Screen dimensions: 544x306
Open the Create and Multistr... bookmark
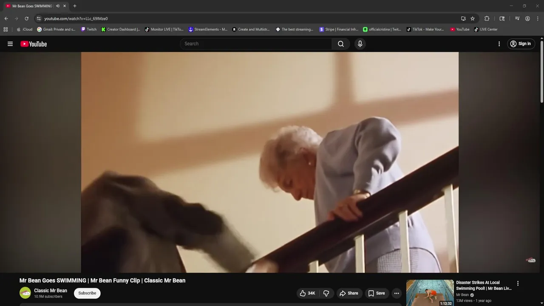coord(251,29)
